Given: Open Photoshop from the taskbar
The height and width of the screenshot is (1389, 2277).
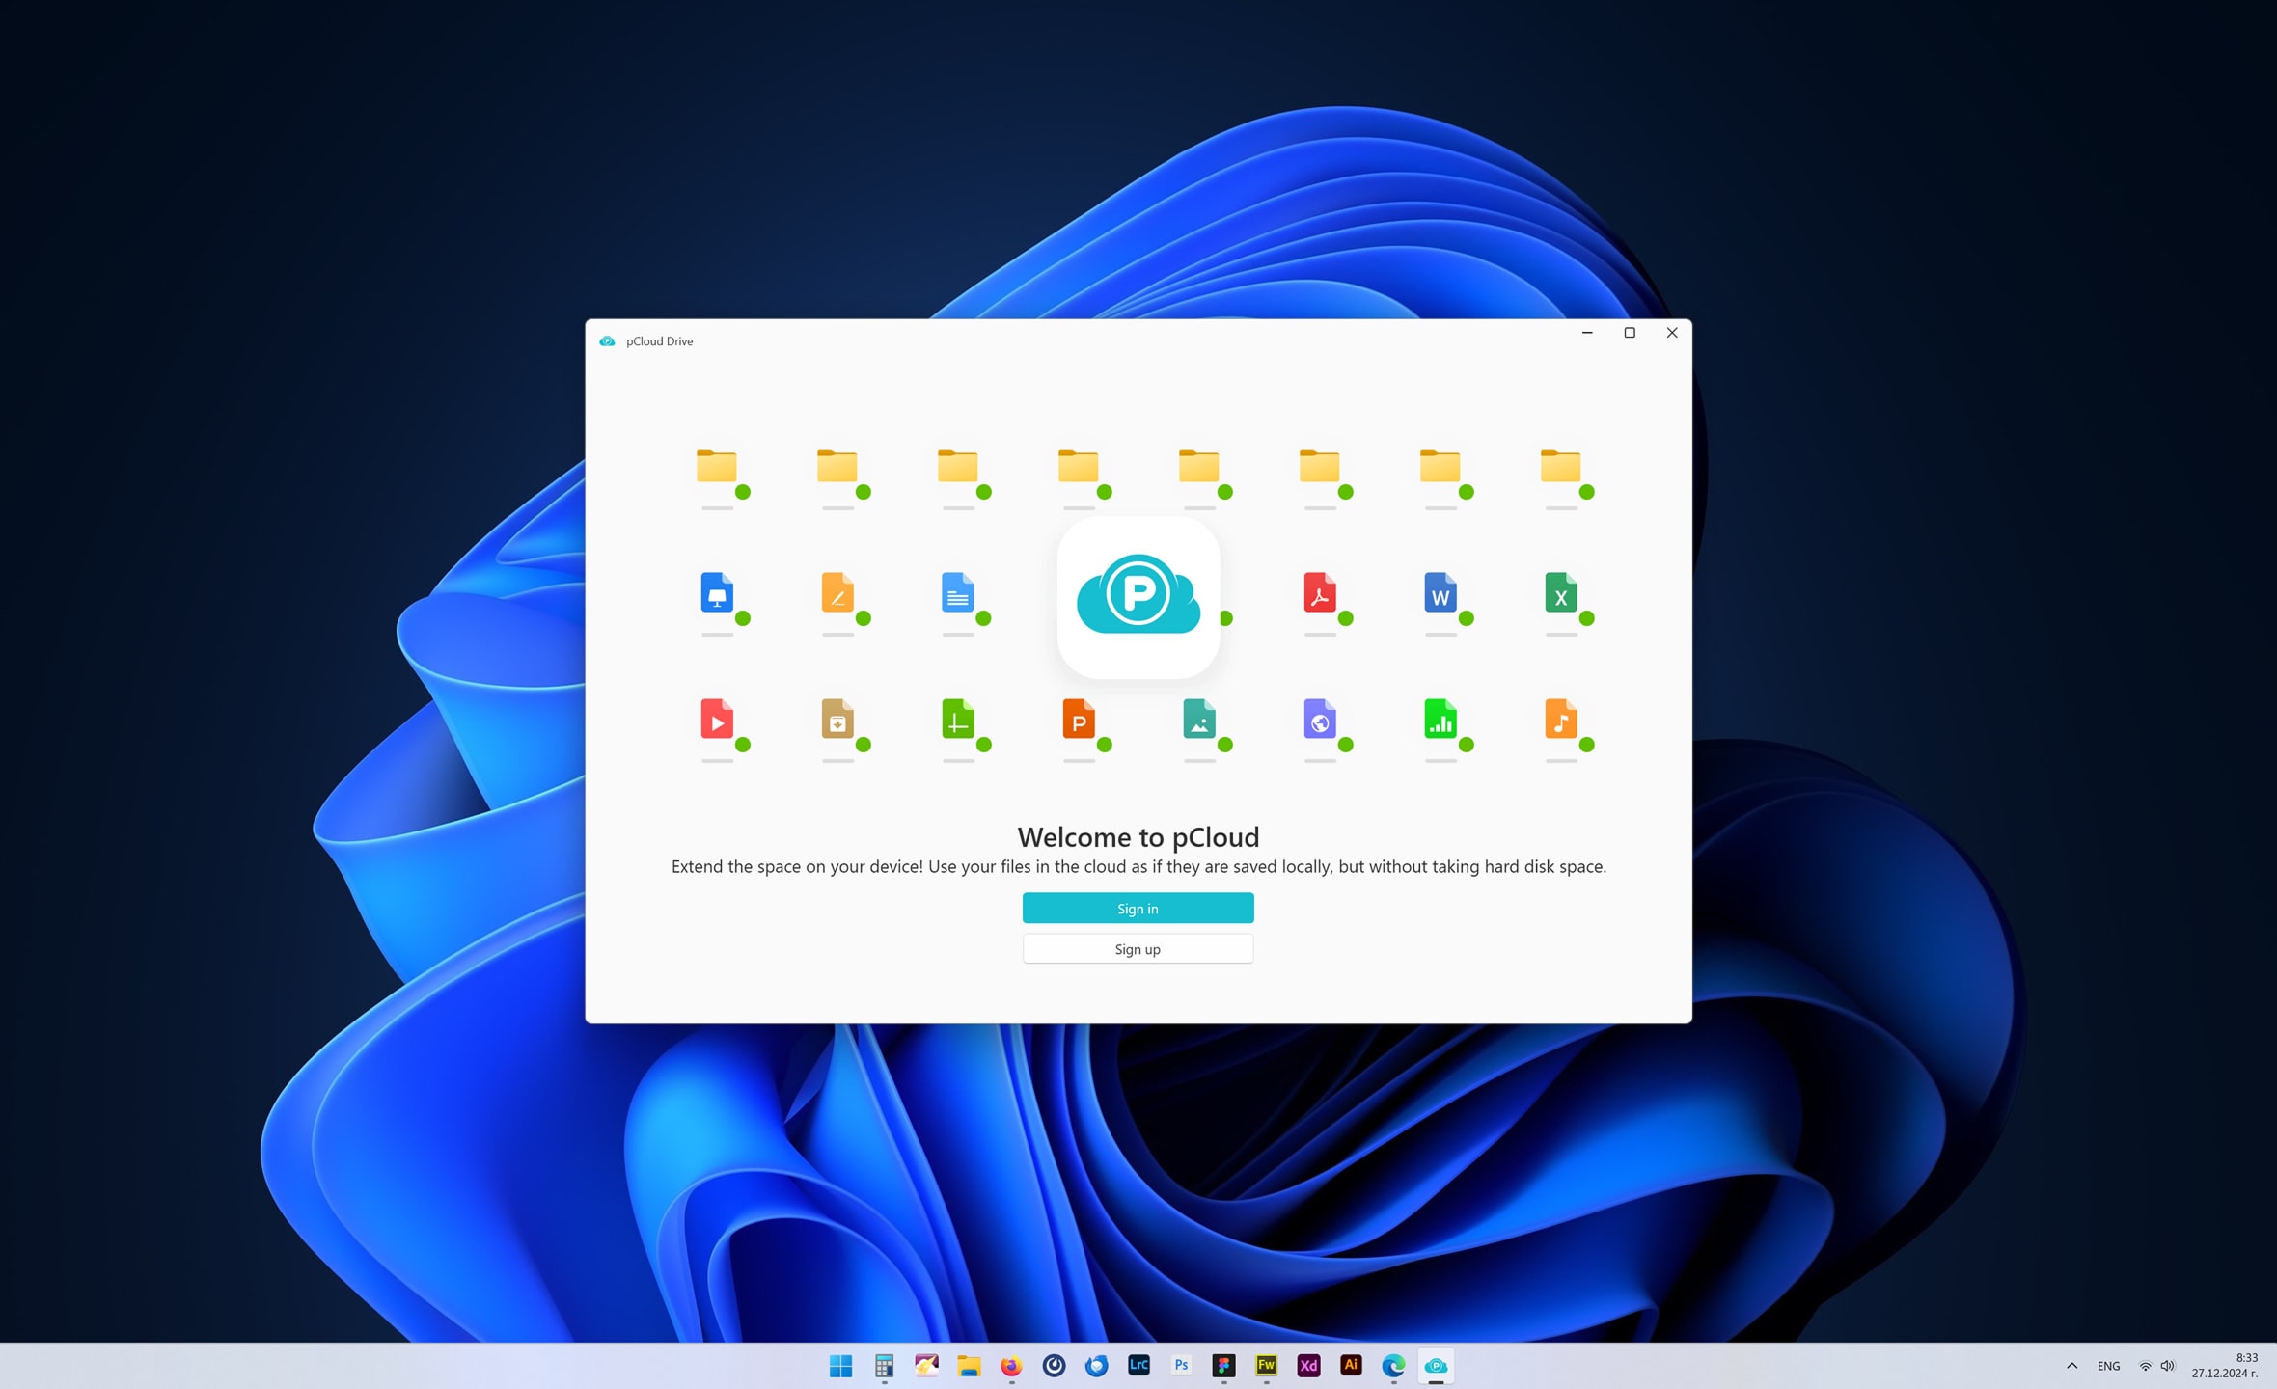Looking at the screenshot, I should 1181,1365.
